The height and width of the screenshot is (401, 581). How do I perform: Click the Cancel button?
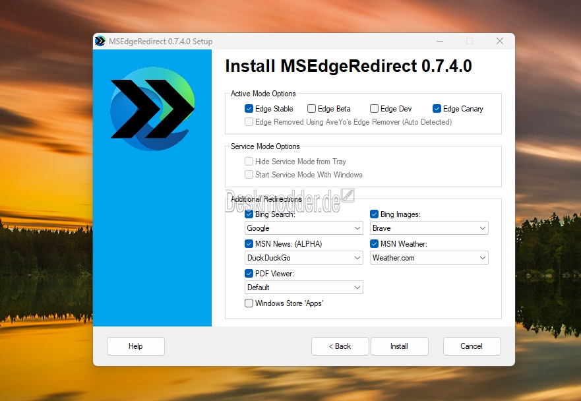coord(472,346)
